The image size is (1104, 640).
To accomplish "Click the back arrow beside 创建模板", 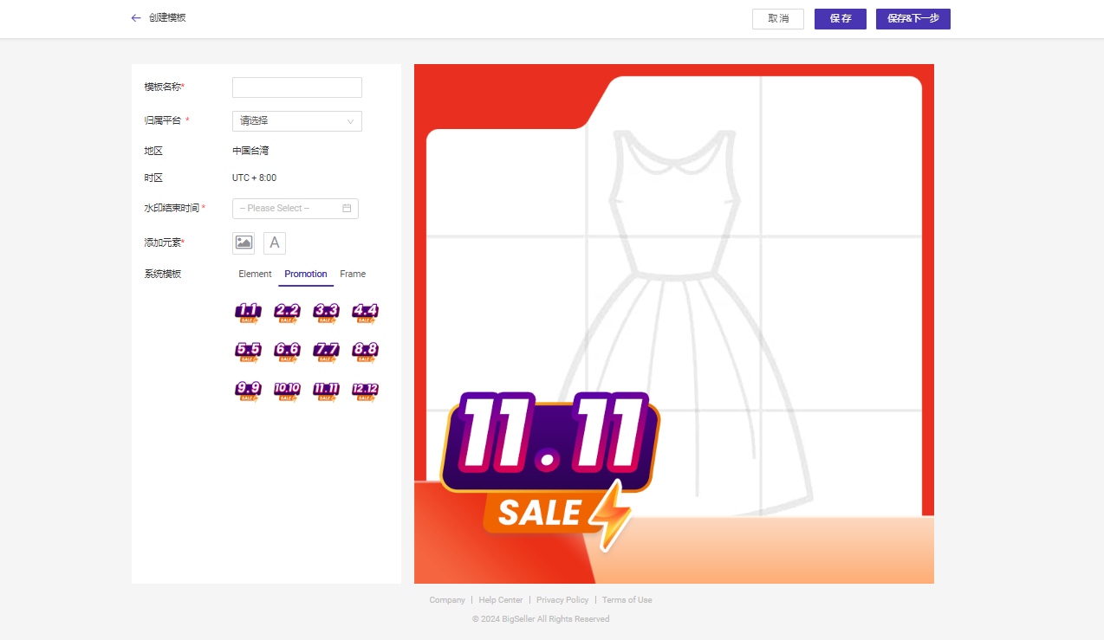I will 136,18.
